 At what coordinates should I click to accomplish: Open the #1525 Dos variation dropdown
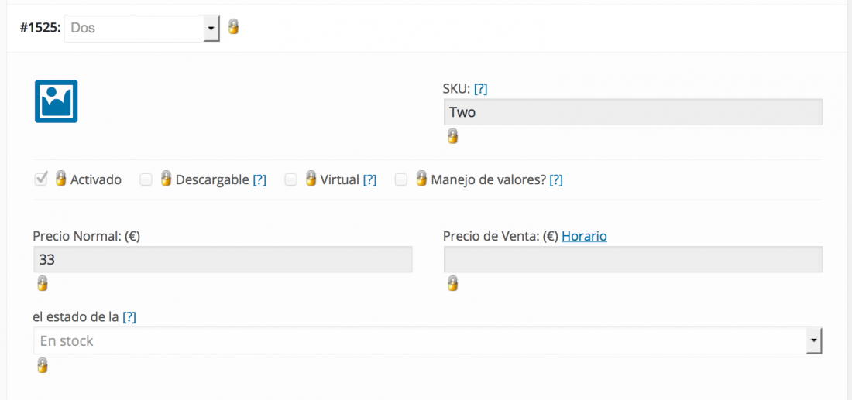(x=142, y=28)
